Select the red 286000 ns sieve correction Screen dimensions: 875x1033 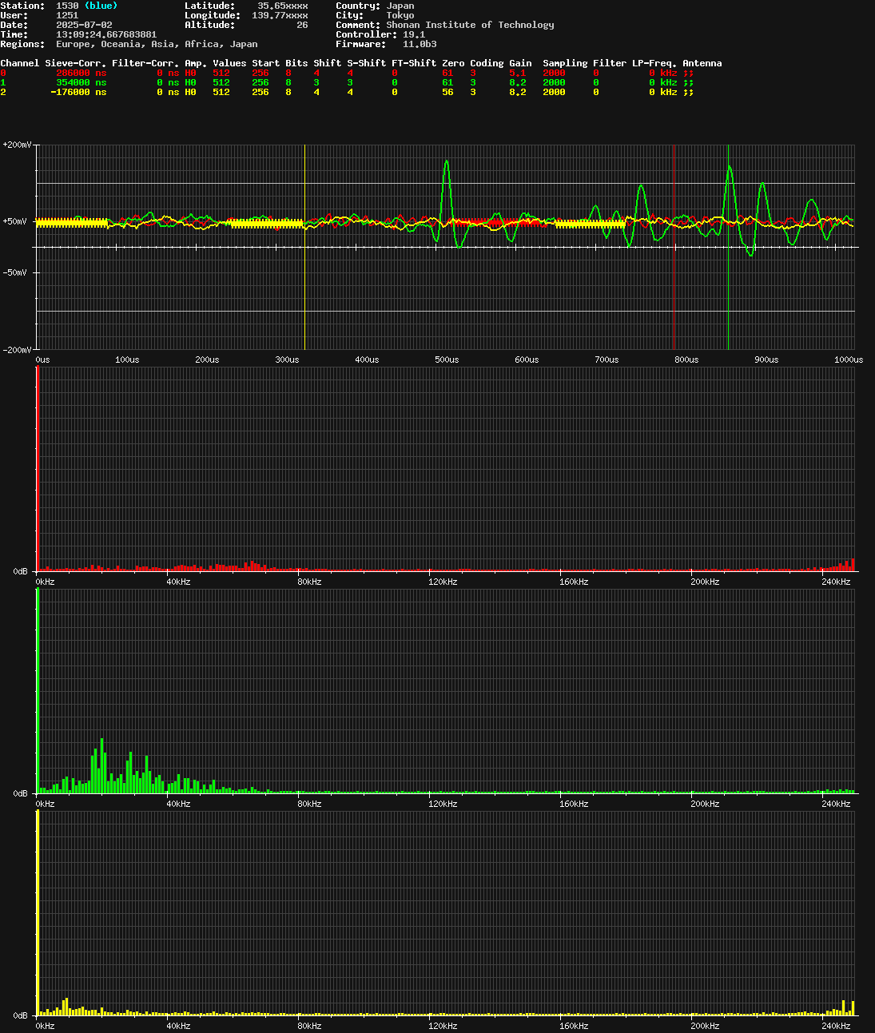(81, 73)
